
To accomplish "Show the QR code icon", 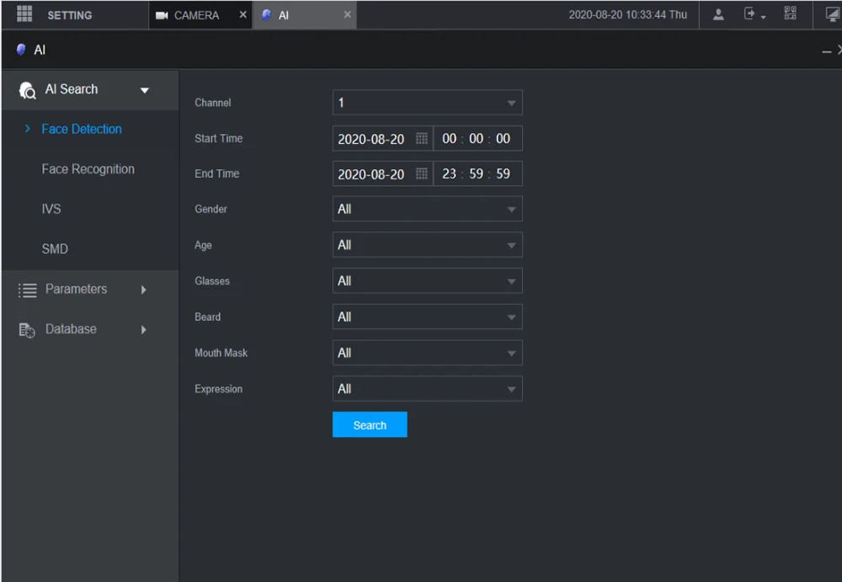I will [790, 13].
